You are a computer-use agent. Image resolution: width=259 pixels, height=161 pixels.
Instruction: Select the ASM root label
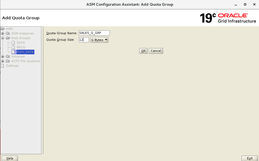tap(9, 29)
